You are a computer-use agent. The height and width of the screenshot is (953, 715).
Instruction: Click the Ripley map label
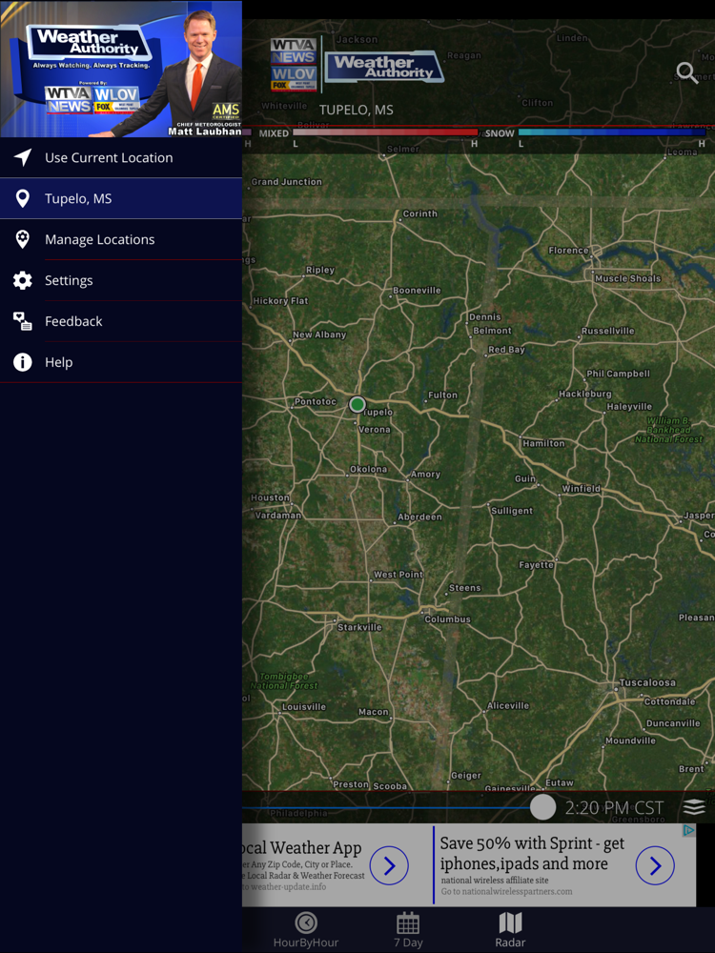click(320, 270)
